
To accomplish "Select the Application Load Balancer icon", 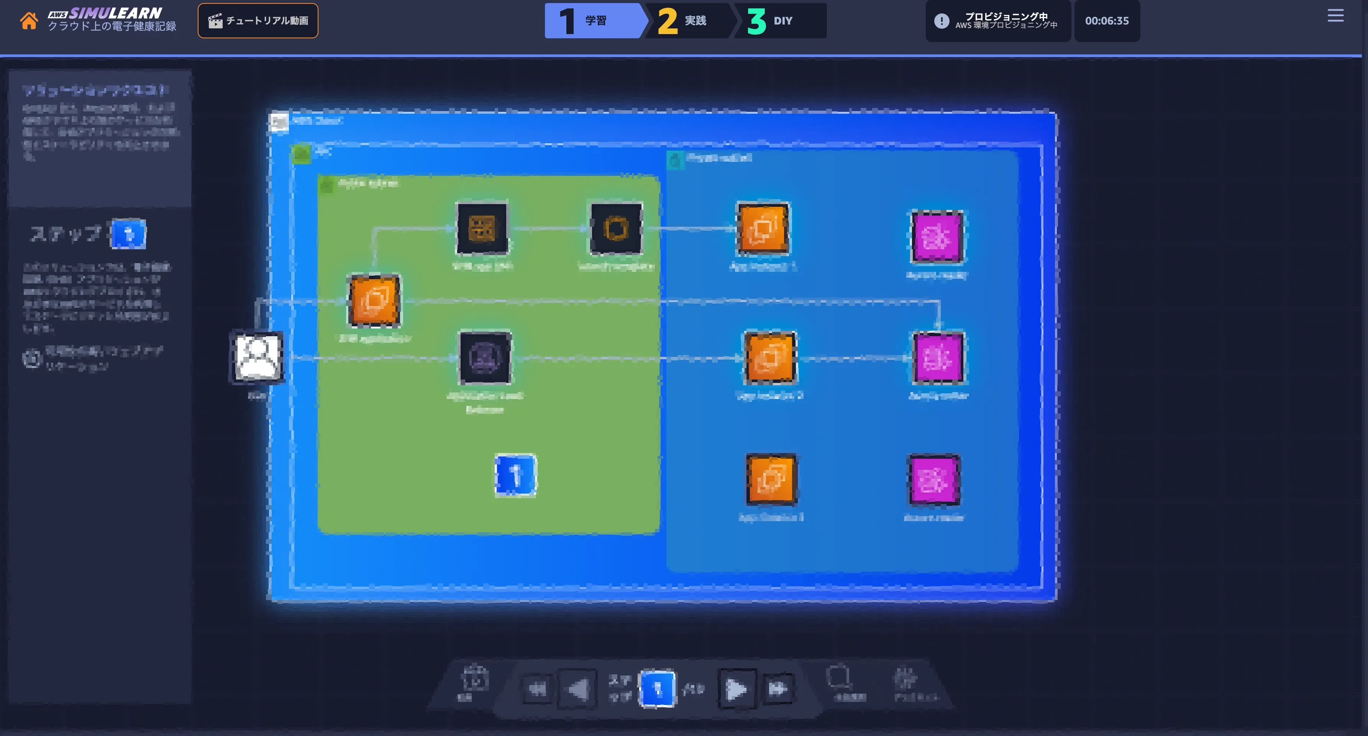I will pyautogui.click(x=485, y=357).
